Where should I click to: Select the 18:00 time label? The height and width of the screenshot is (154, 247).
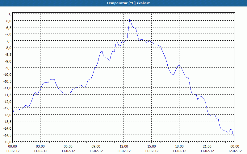179,147
